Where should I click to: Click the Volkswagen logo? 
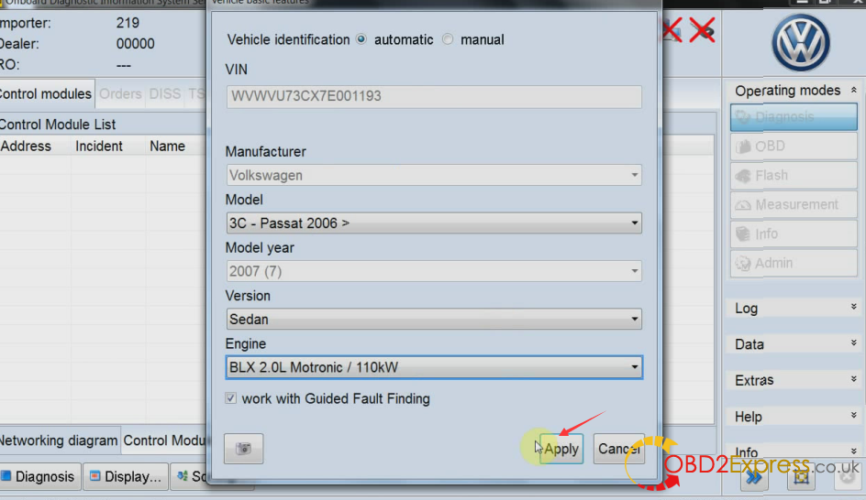point(801,43)
